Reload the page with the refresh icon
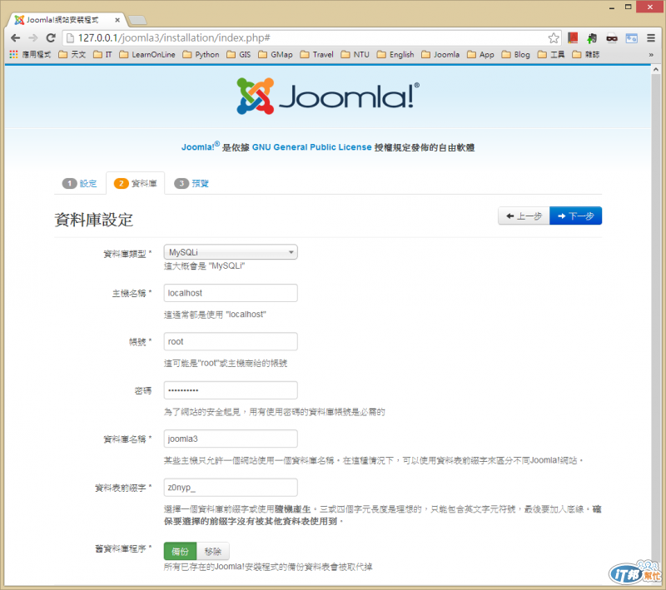This screenshot has height=590, width=666. point(51,37)
